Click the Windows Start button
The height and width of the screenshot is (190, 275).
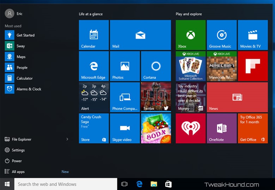7,184
